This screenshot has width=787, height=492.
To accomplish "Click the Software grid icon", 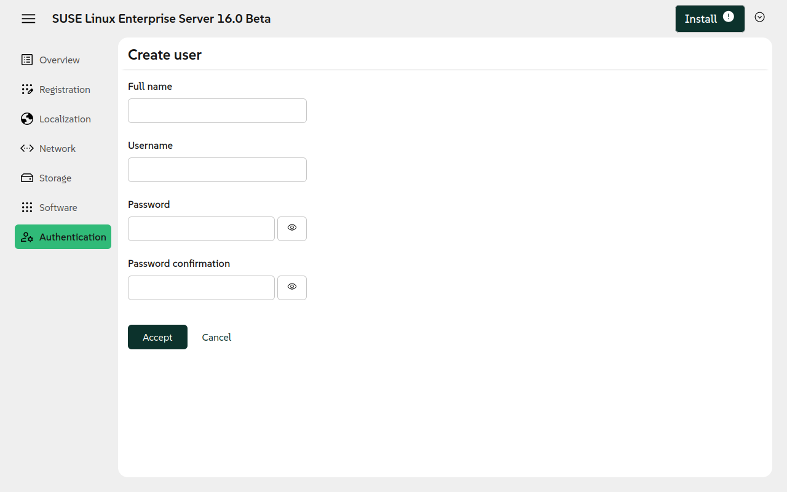I will (x=27, y=207).
